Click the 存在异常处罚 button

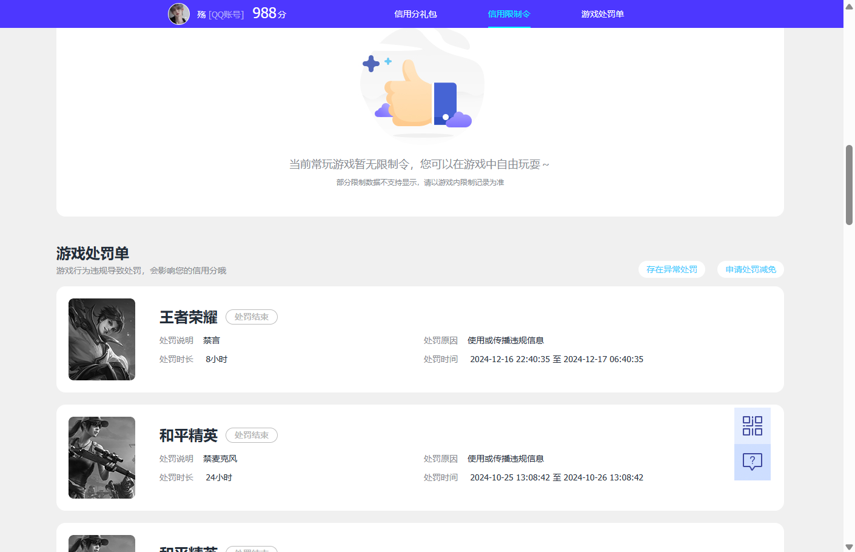pos(671,269)
